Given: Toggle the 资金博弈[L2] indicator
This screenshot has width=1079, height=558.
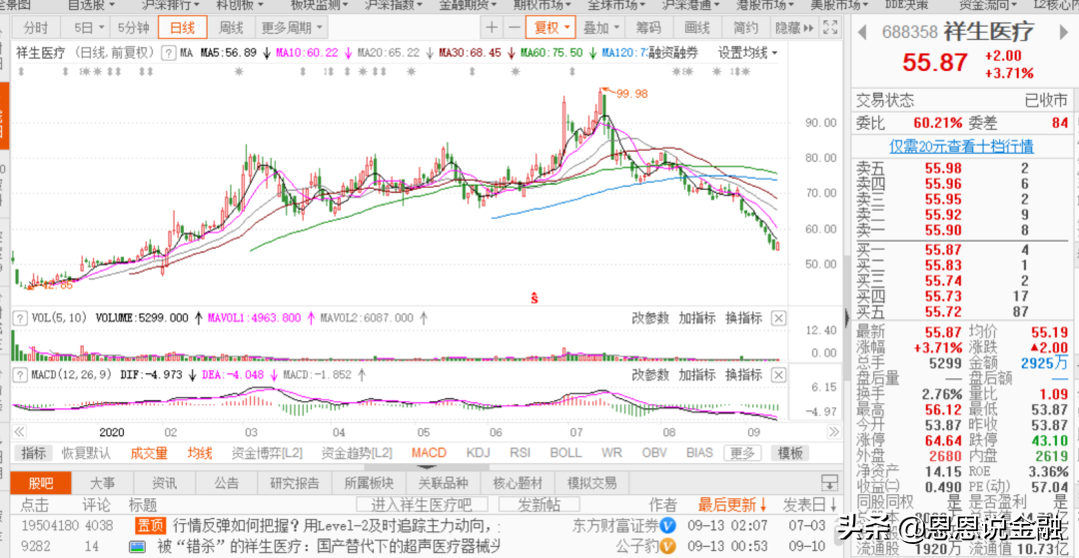Looking at the screenshot, I should coord(267,453).
